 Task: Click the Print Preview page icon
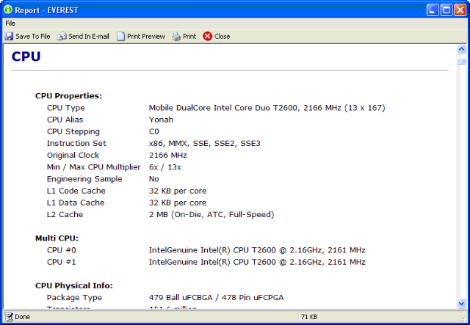(x=120, y=37)
